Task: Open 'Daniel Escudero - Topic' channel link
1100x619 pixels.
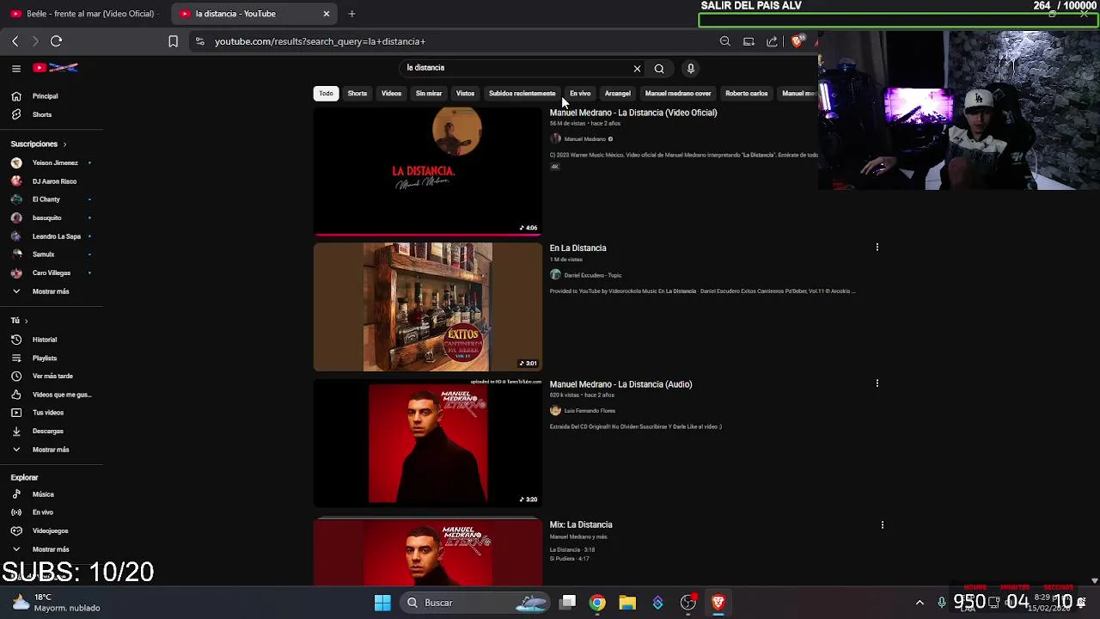Action: (593, 275)
